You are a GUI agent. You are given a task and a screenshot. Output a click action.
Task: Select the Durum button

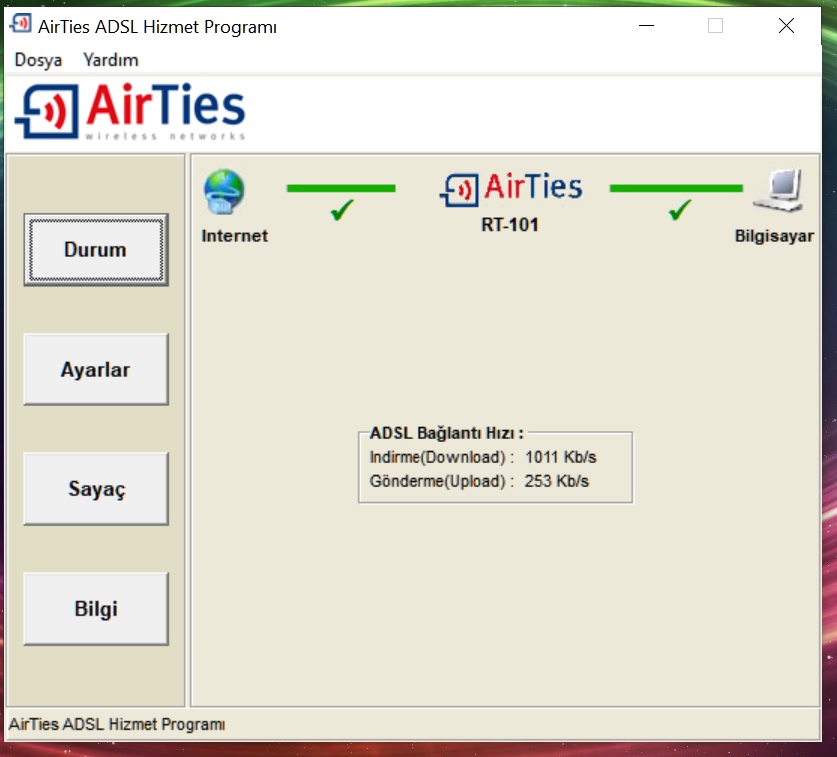click(x=96, y=250)
